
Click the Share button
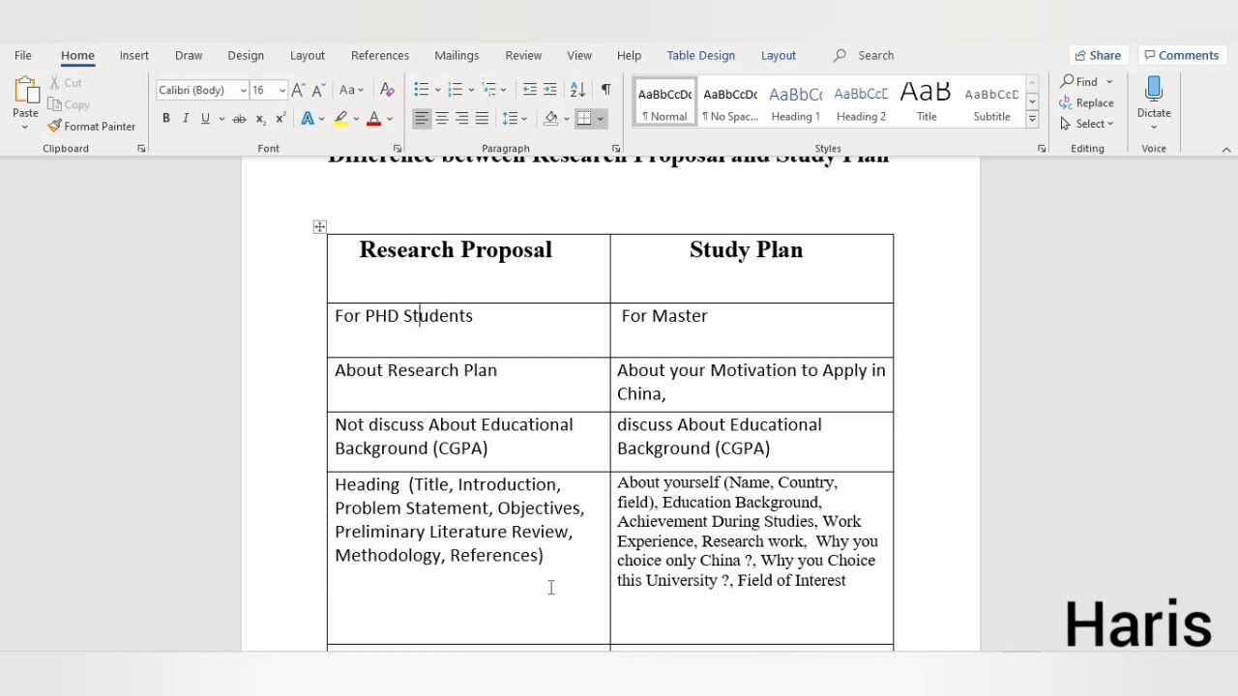click(x=1098, y=55)
